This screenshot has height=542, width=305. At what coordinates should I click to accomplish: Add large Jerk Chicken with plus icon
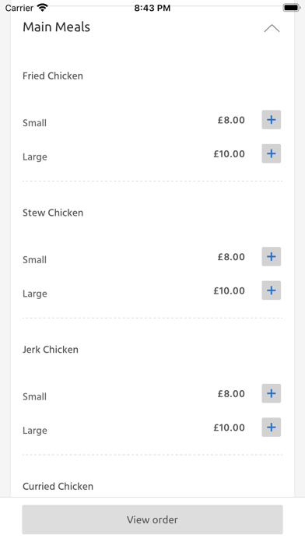[271, 428]
